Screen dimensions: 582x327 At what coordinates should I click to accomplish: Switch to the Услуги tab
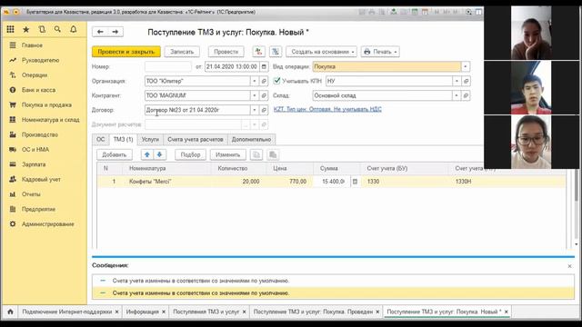(150, 139)
